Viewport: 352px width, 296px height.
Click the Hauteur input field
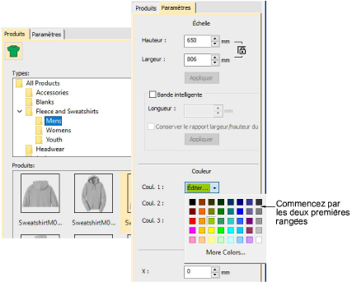point(198,41)
